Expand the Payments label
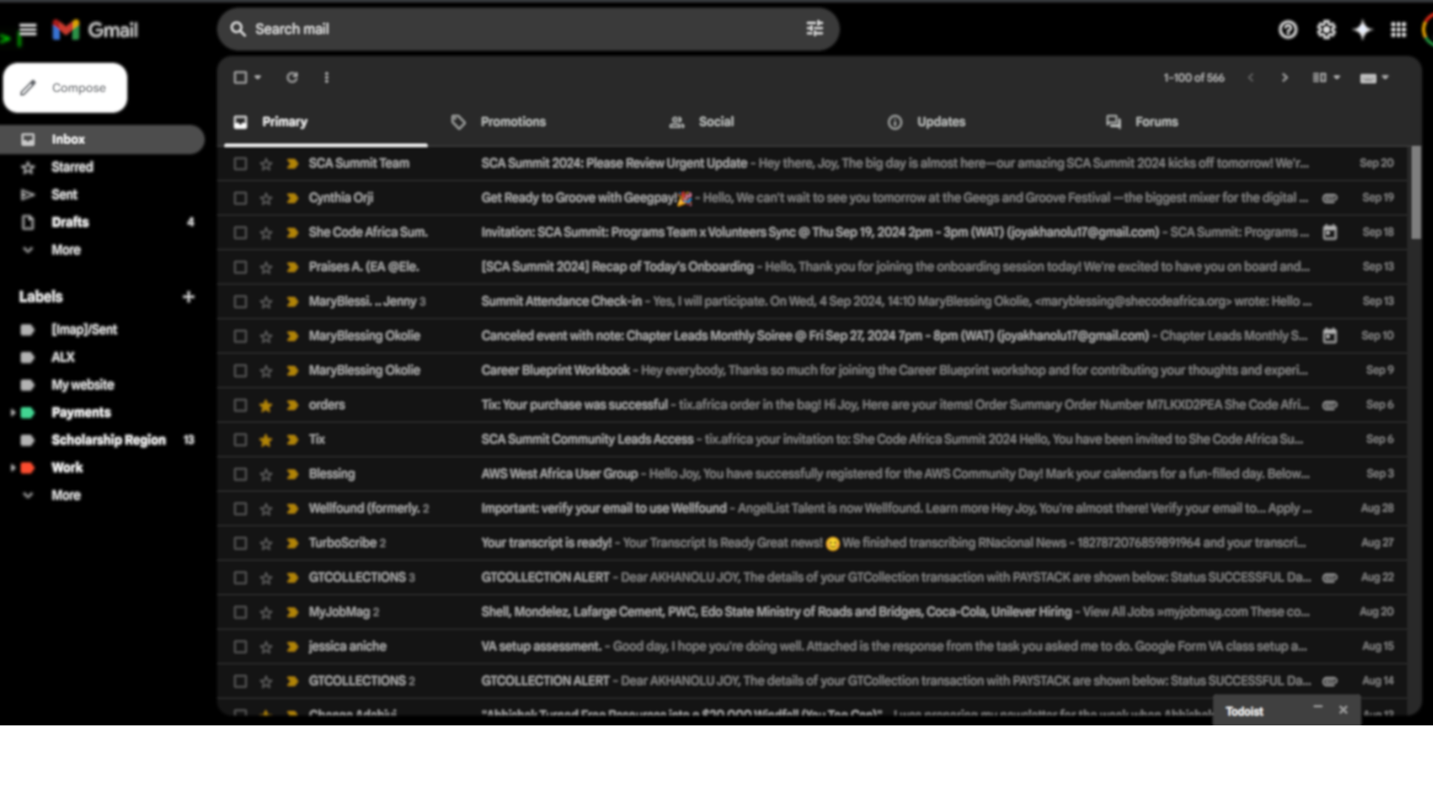The image size is (1433, 806). click(12, 413)
